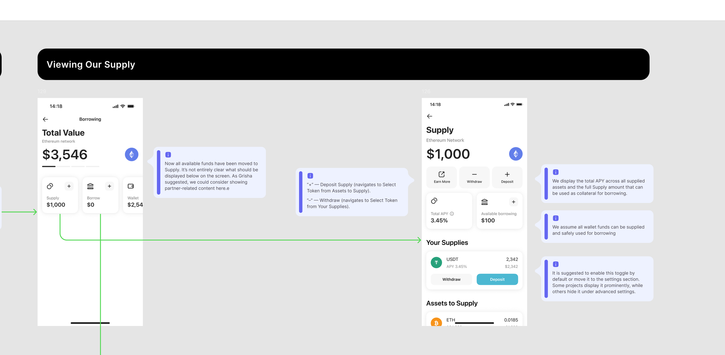Select the Supply $1,000 card
Screen dimensions: 725x355
(x=60, y=195)
